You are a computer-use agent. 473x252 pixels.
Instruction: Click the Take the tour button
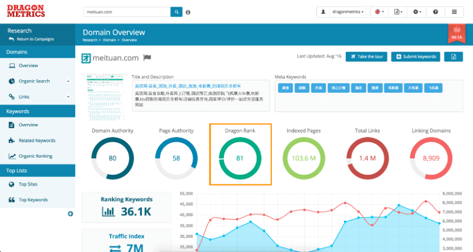click(366, 57)
